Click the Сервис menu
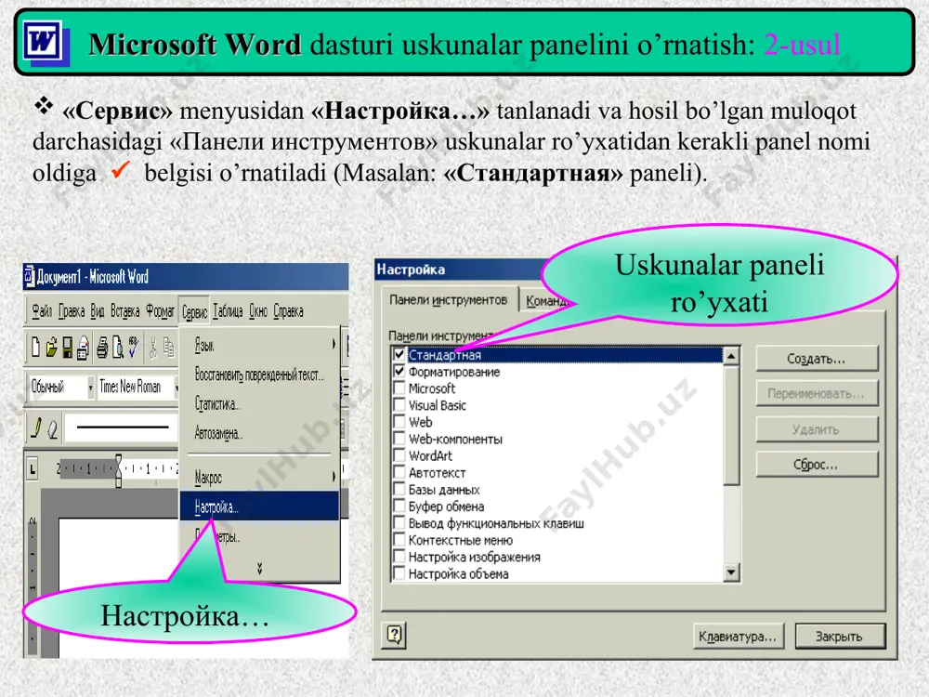929x697 pixels. pyautogui.click(x=194, y=311)
